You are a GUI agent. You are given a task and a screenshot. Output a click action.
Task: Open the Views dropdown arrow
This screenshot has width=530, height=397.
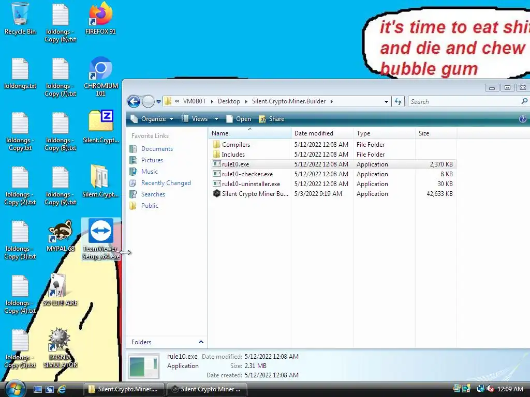(x=217, y=119)
